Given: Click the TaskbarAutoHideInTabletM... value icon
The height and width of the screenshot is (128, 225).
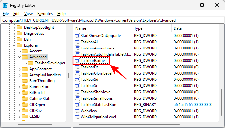Looking at the screenshot, I should tap(77, 54).
